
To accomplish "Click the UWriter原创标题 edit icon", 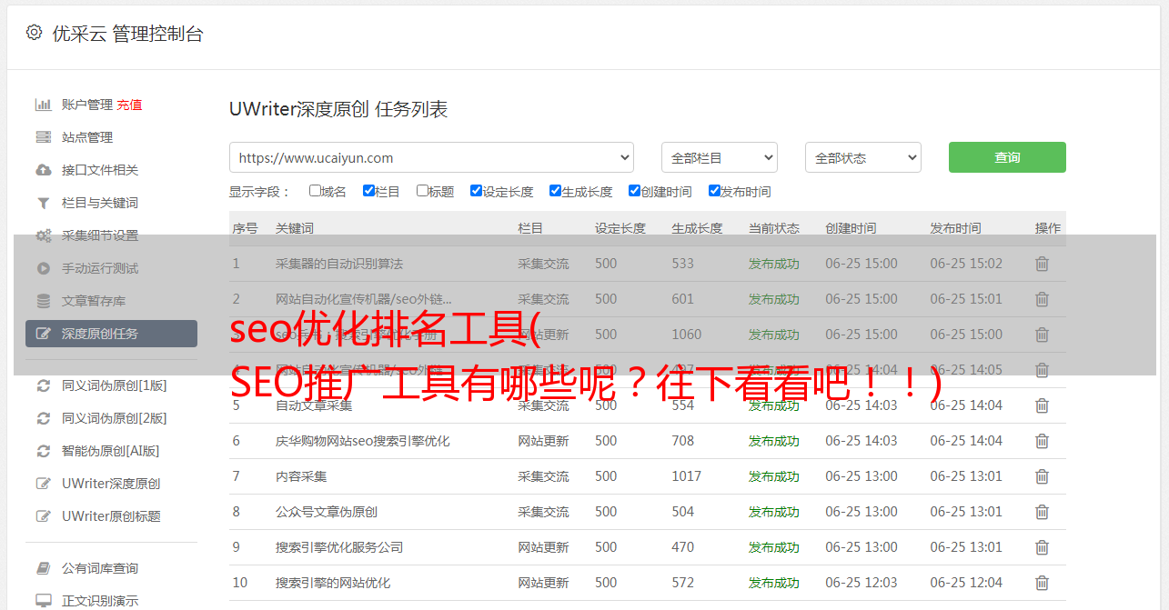I will pyautogui.click(x=43, y=516).
